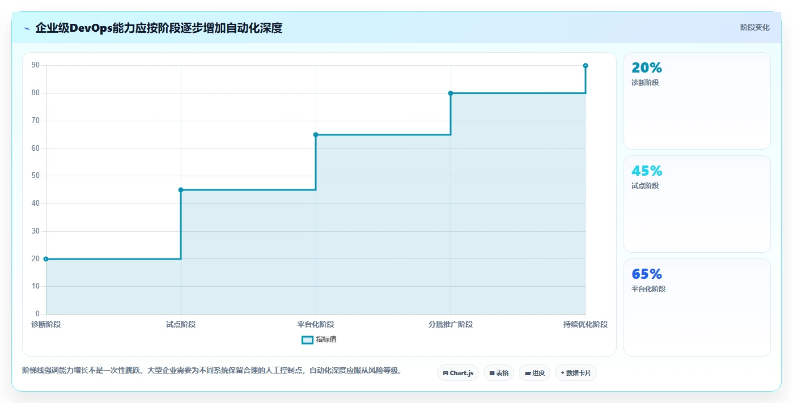The image size is (793, 403).
Task: Open the 45% 试点阶段 card
Action: 697,204
